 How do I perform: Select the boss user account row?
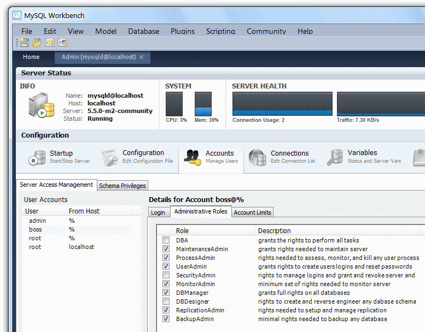78,229
